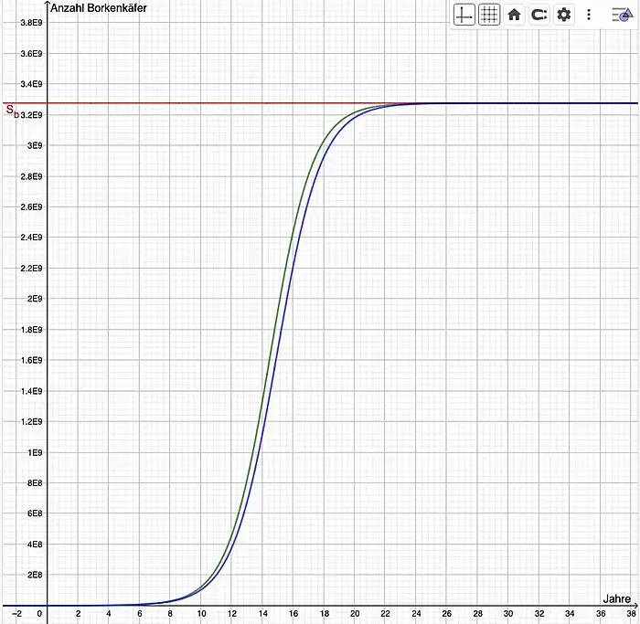Image resolution: width=640 pixels, height=624 pixels.
Task: Open the three-dot more options menu
Action: (589, 15)
